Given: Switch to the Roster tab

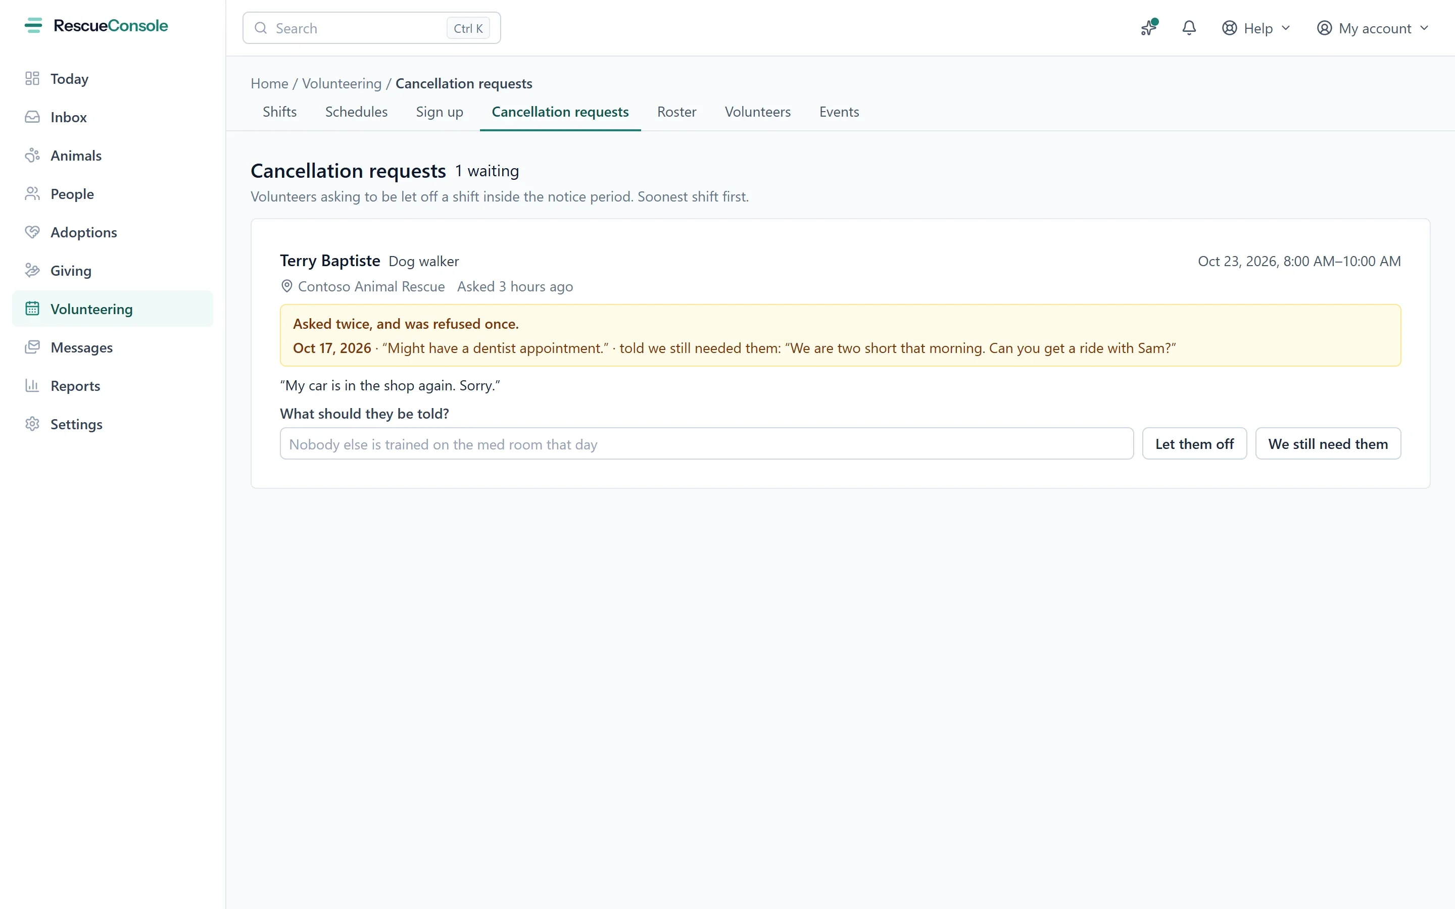Looking at the screenshot, I should (x=676, y=112).
